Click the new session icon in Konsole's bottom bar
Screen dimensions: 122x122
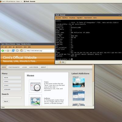click(x=57, y=62)
